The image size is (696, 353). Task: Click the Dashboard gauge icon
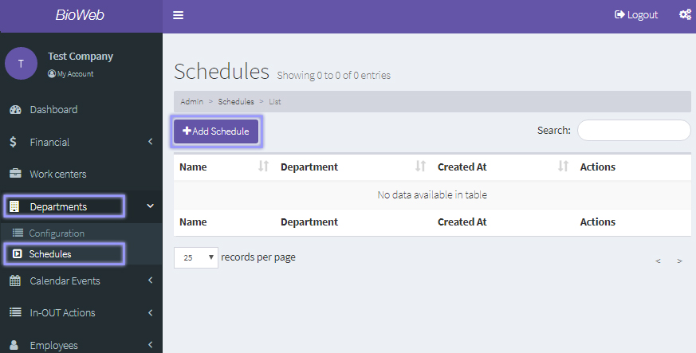click(x=14, y=109)
